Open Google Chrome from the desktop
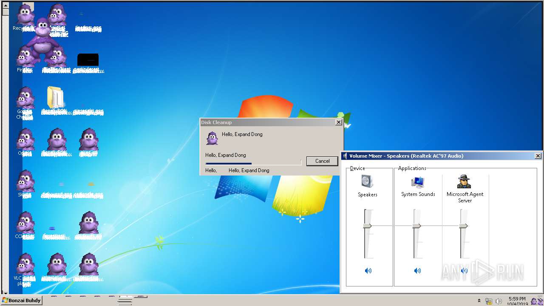This screenshot has width=544, height=306. pos(25,102)
